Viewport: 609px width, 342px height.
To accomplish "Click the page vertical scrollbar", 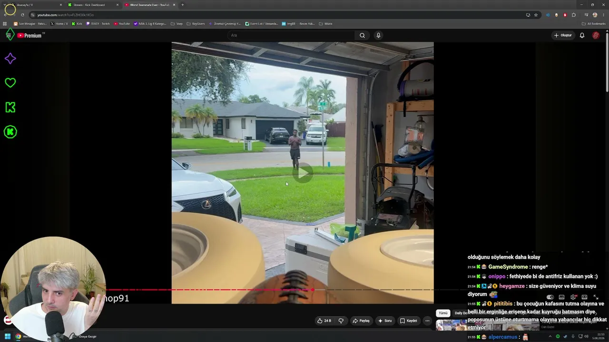I will (607, 62).
